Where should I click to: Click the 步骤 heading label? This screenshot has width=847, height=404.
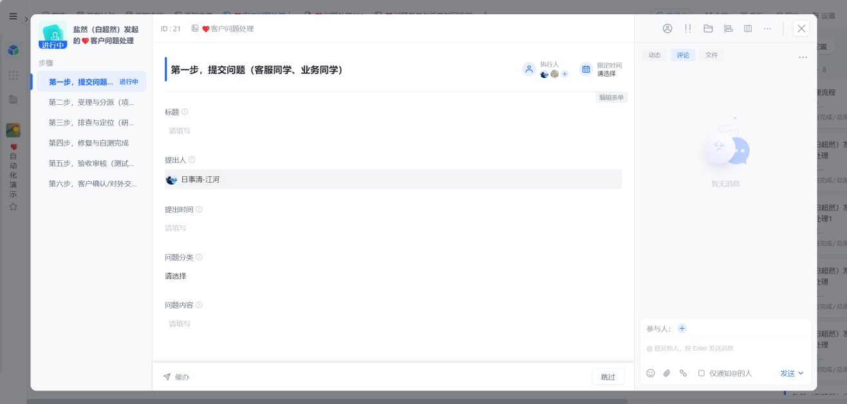click(x=46, y=63)
